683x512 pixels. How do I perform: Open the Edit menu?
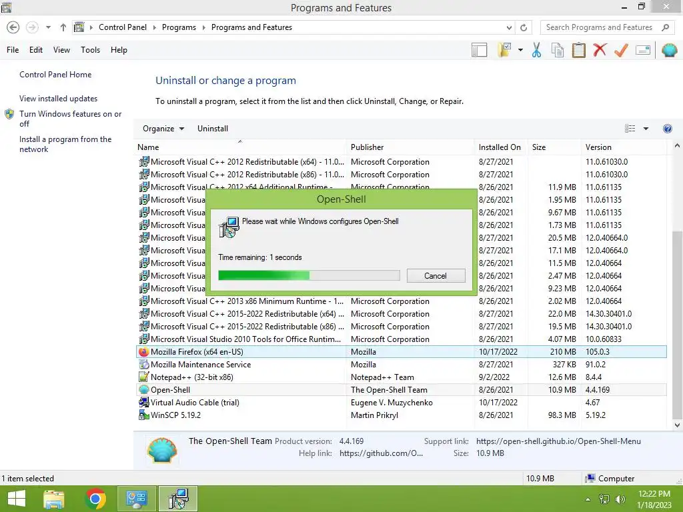pos(36,50)
